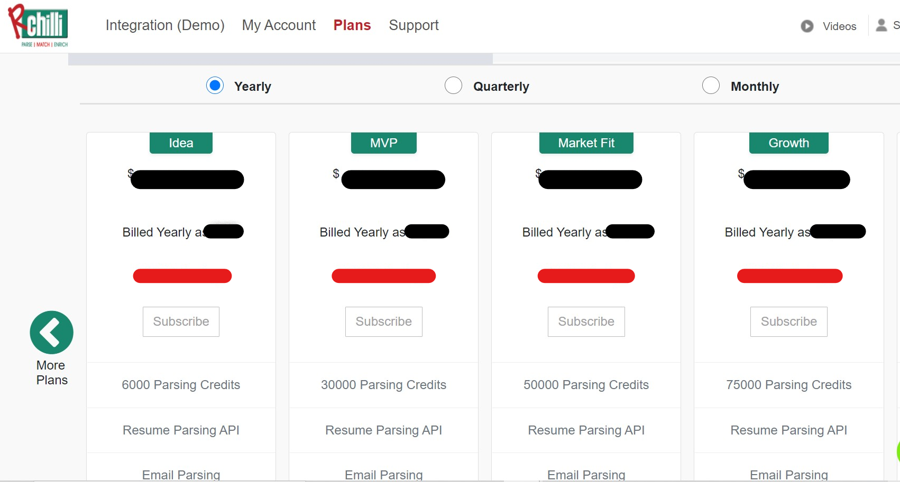The width and height of the screenshot is (900, 482).
Task: Open Integration (Demo) menu item
Action: tap(165, 25)
